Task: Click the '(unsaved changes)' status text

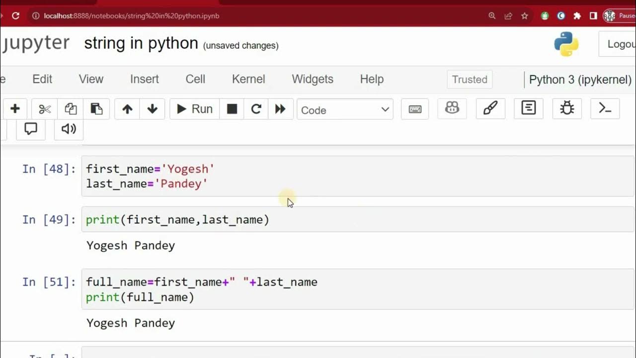Action: [240, 46]
